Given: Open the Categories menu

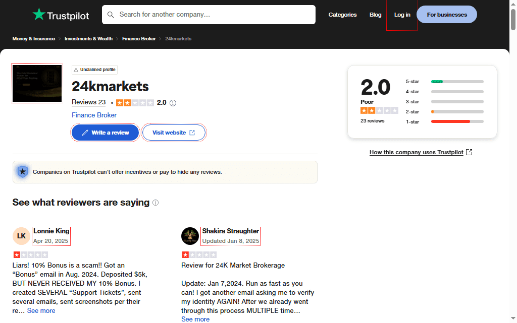Looking at the screenshot, I should (x=343, y=15).
